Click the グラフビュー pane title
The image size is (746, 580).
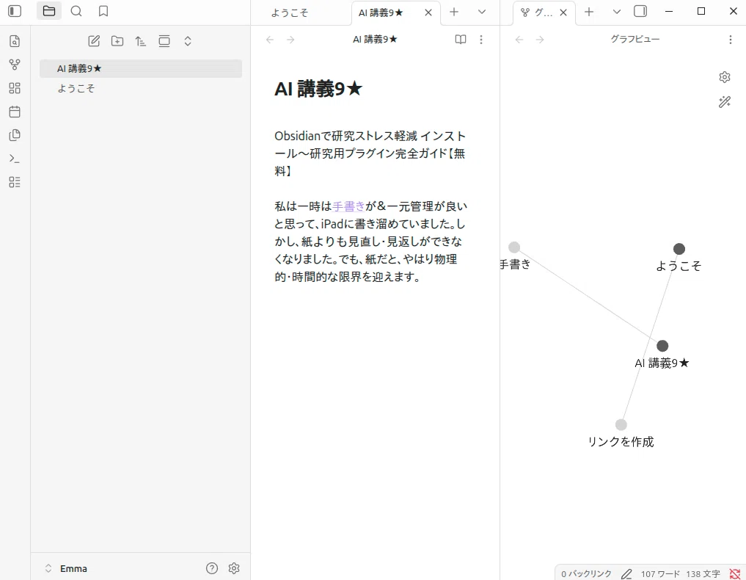point(635,39)
